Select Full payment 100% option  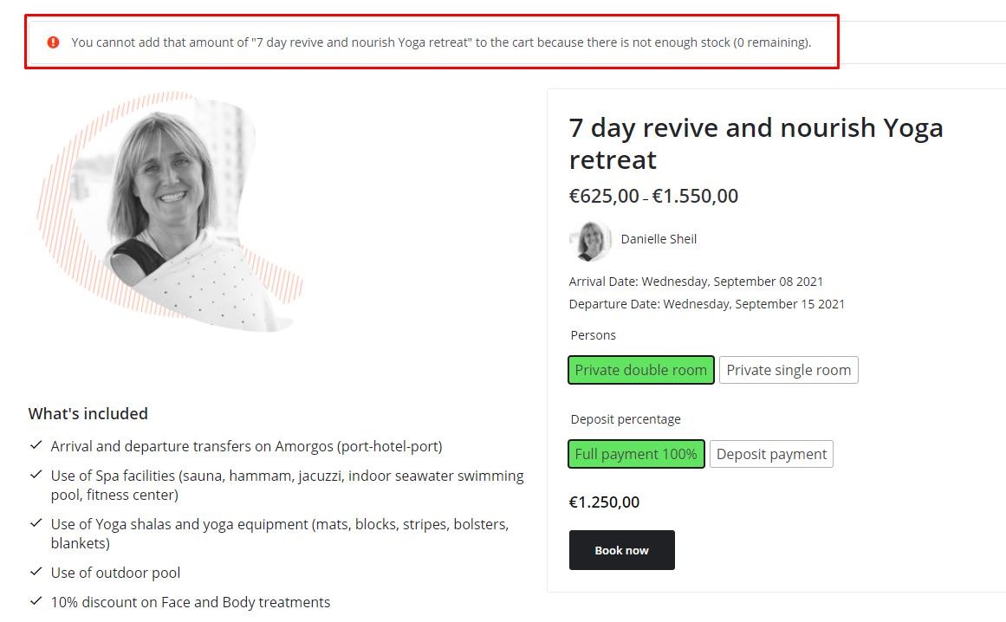click(636, 454)
